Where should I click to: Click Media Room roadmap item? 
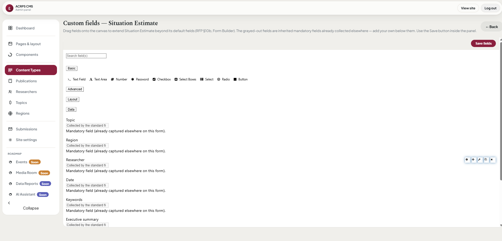click(31, 173)
